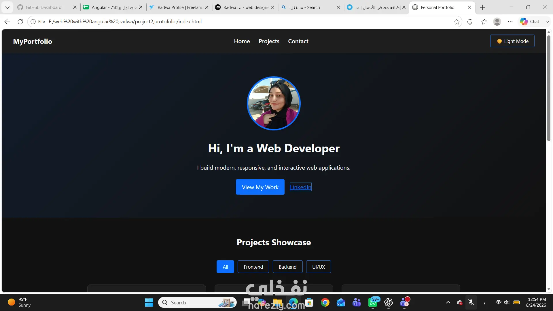
Task: Go to Contact in the navbar
Action: (x=298, y=41)
